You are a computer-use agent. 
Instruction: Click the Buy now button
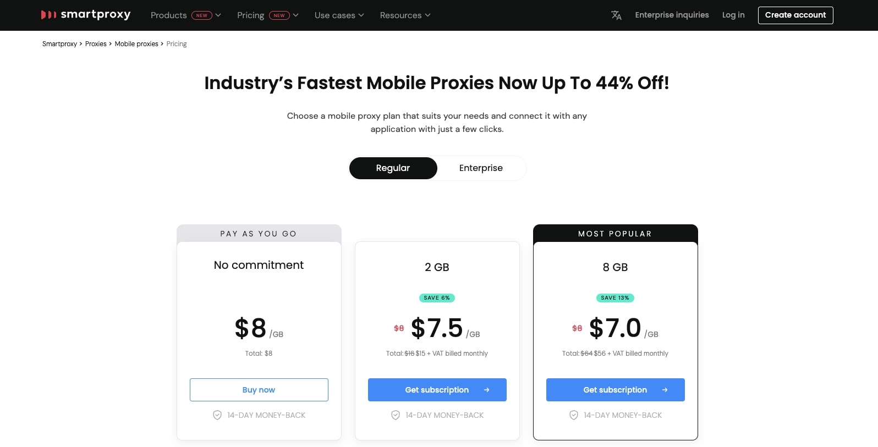pyautogui.click(x=259, y=390)
